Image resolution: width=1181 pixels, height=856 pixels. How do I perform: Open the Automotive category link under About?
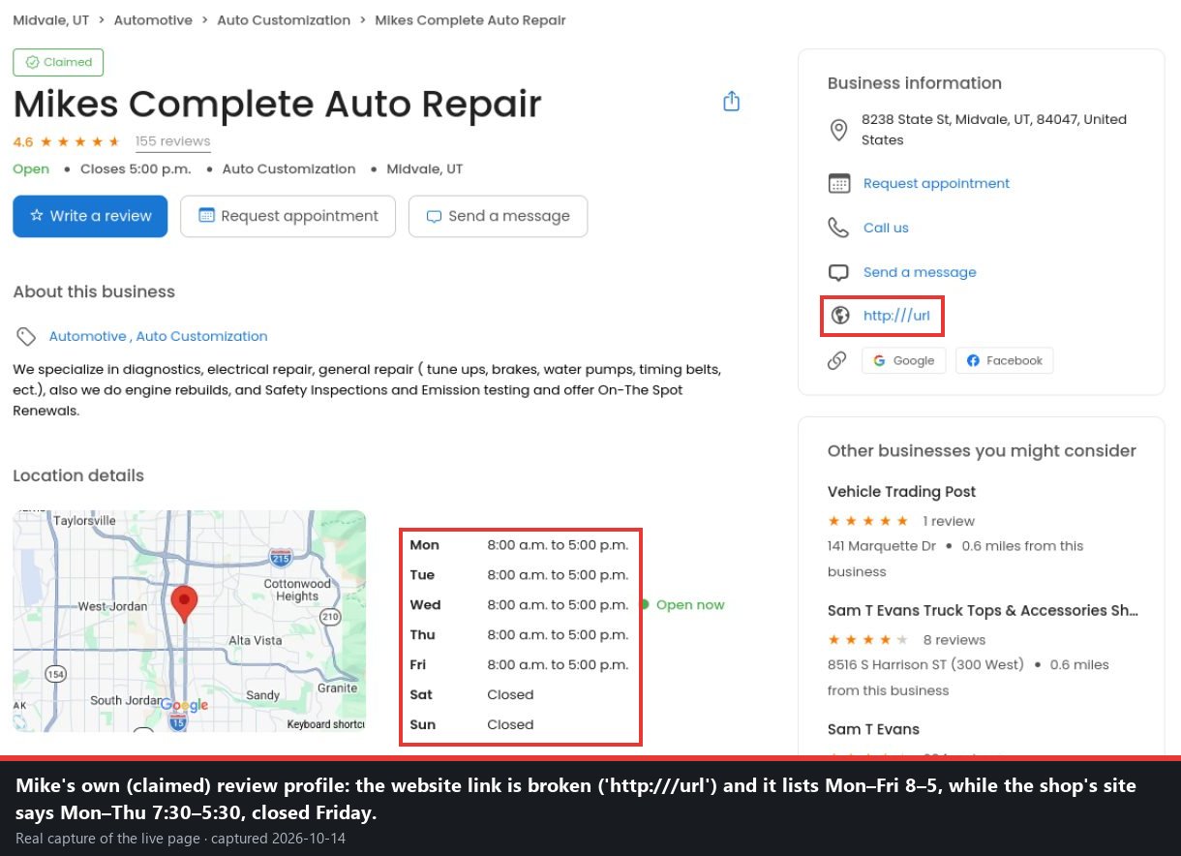tap(88, 336)
